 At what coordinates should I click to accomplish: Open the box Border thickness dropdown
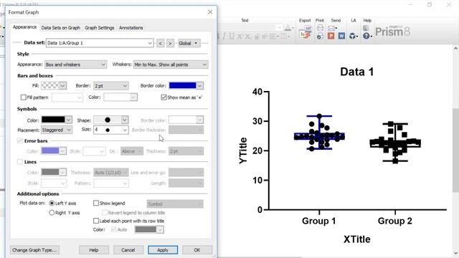(x=111, y=86)
